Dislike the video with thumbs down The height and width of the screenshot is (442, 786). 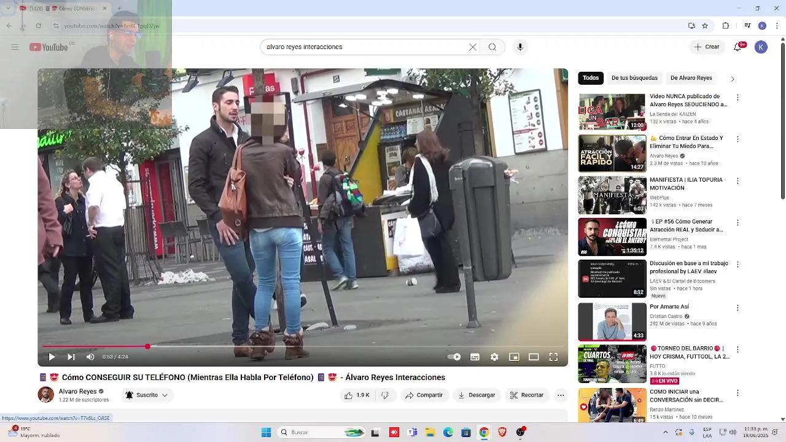pyautogui.click(x=385, y=395)
